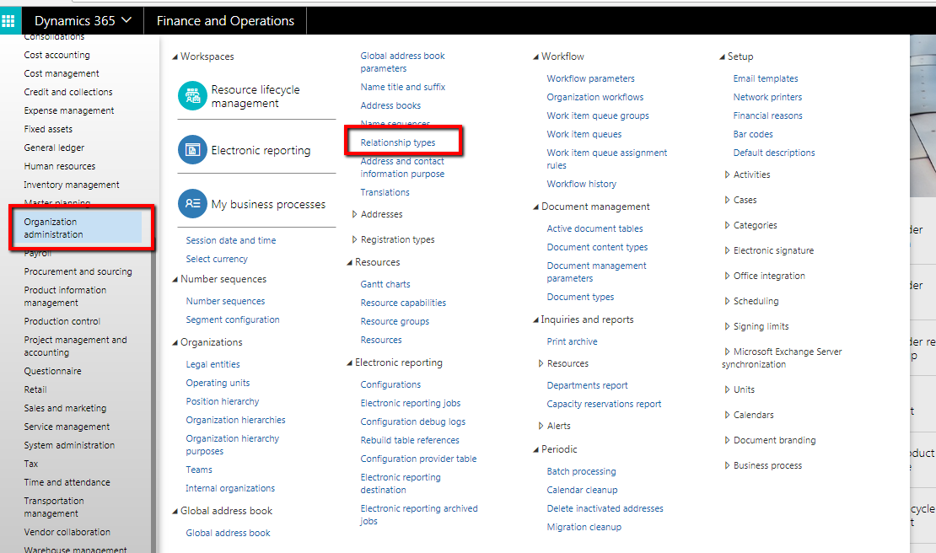This screenshot has width=936, height=553.
Task: Open the app launcher waffle icon
Action: (x=9, y=20)
